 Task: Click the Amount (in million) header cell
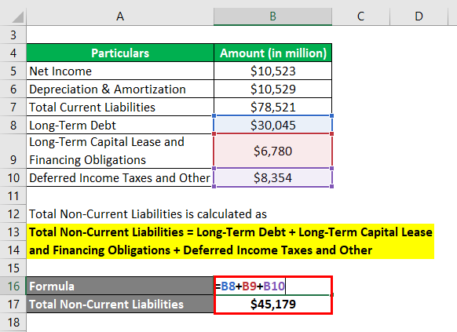coord(272,53)
